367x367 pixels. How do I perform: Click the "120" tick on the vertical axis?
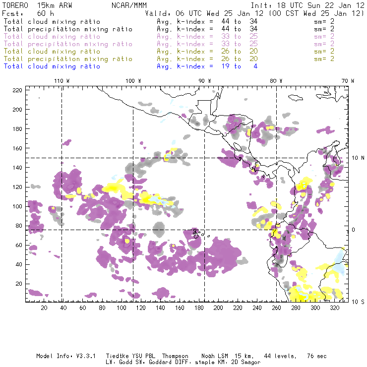(x=17, y=187)
